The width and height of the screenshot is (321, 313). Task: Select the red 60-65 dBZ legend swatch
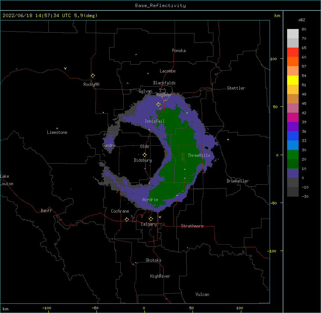[293, 52]
